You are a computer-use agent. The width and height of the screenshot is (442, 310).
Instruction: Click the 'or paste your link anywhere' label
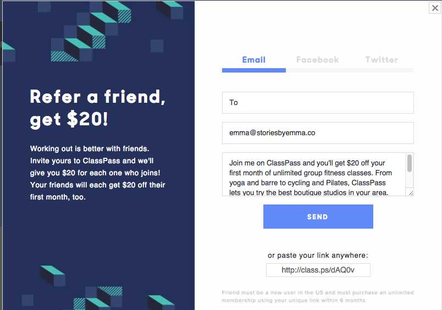[x=318, y=256]
